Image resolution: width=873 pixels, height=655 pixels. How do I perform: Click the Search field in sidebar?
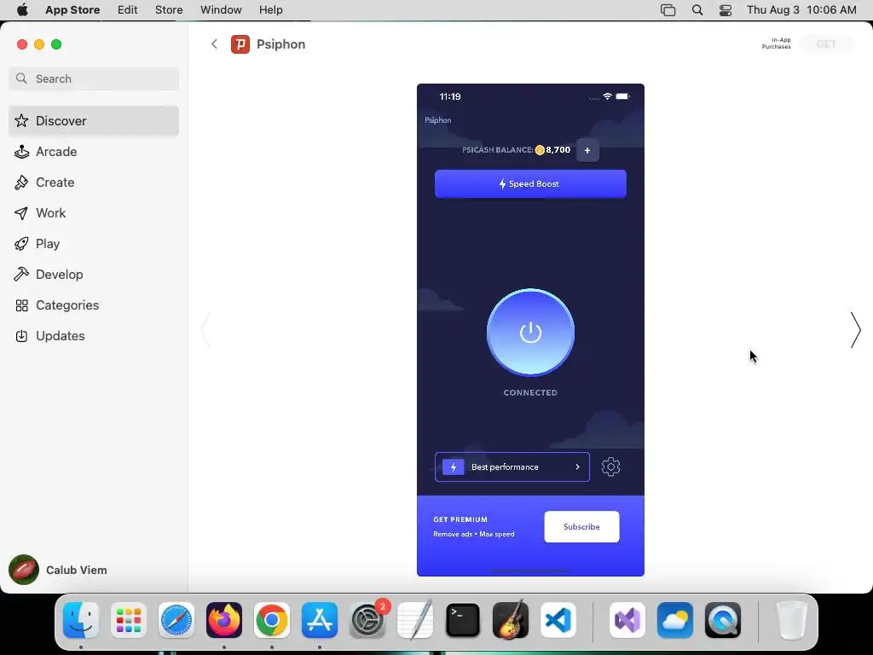pyautogui.click(x=94, y=78)
